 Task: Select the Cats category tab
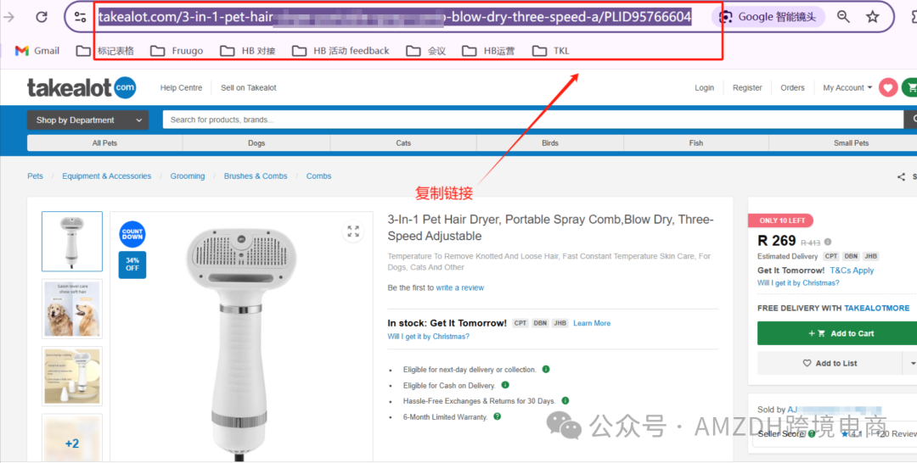403,143
